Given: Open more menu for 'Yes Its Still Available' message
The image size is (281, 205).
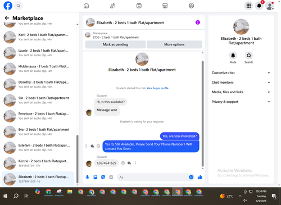Looking at the screenshot, I should [x=86, y=146].
